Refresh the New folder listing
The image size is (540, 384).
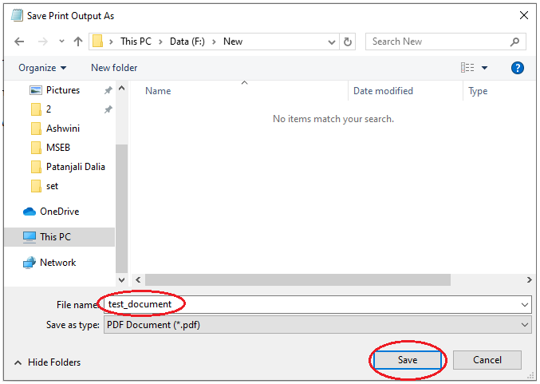click(348, 42)
